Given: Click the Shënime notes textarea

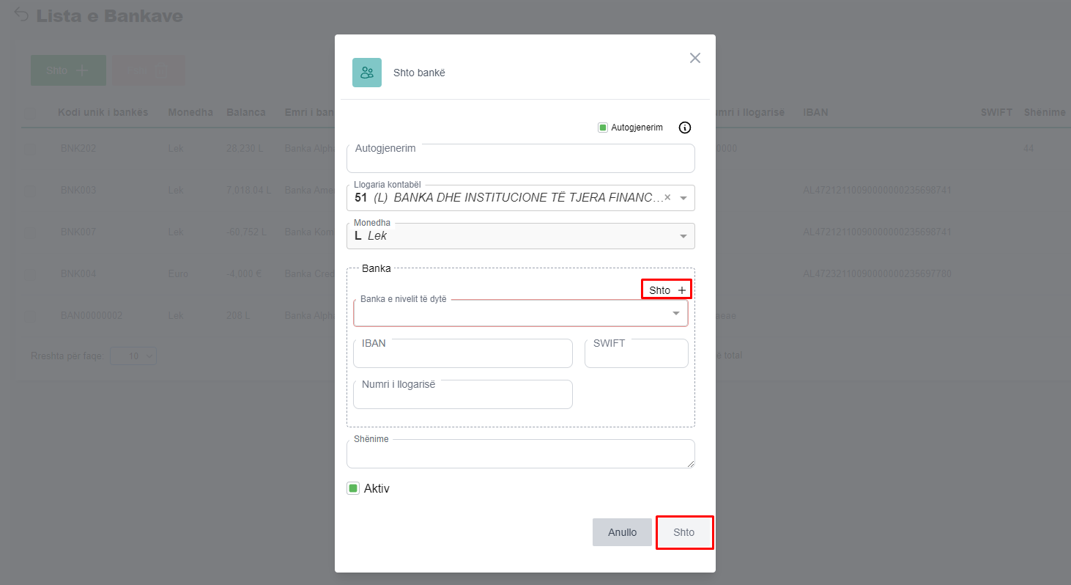Looking at the screenshot, I should [x=520, y=455].
